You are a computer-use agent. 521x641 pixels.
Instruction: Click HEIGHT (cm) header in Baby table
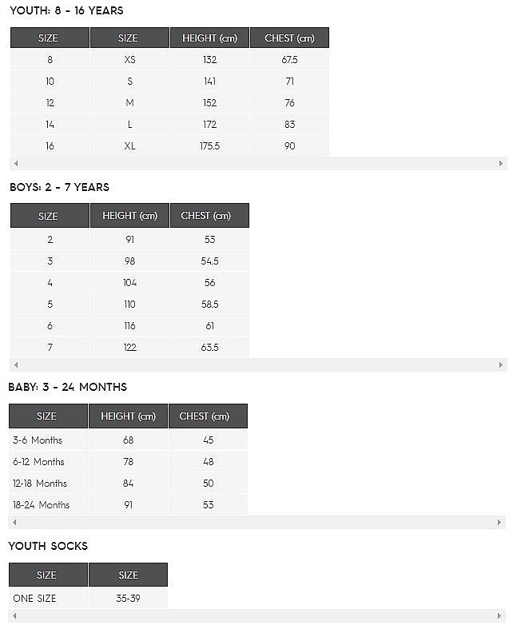click(128, 416)
